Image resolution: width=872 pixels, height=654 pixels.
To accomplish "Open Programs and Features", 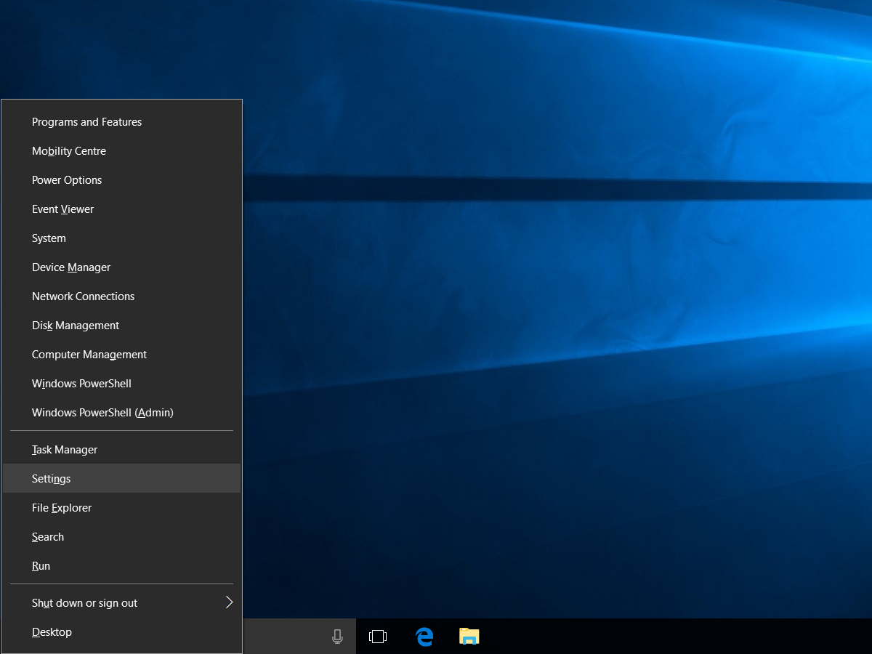I will [121, 122].
